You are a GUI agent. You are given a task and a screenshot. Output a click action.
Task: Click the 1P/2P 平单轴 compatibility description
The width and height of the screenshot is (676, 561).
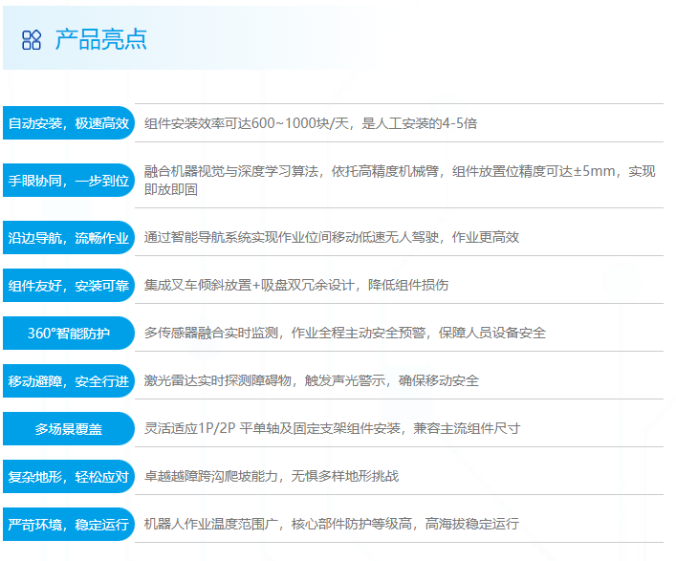pos(332,428)
